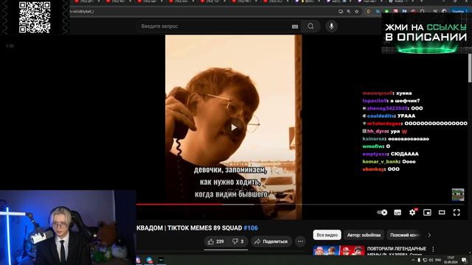Search with the magnifier button
The height and width of the screenshot is (265, 472).
[310, 26]
